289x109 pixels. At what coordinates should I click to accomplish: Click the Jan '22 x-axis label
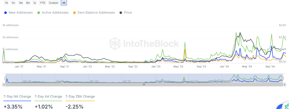click(x=87, y=67)
